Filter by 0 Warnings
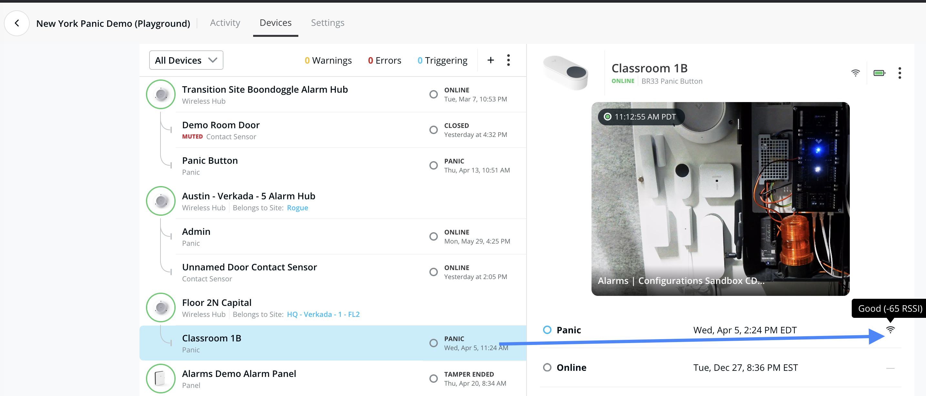This screenshot has width=926, height=396. click(328, 60)
